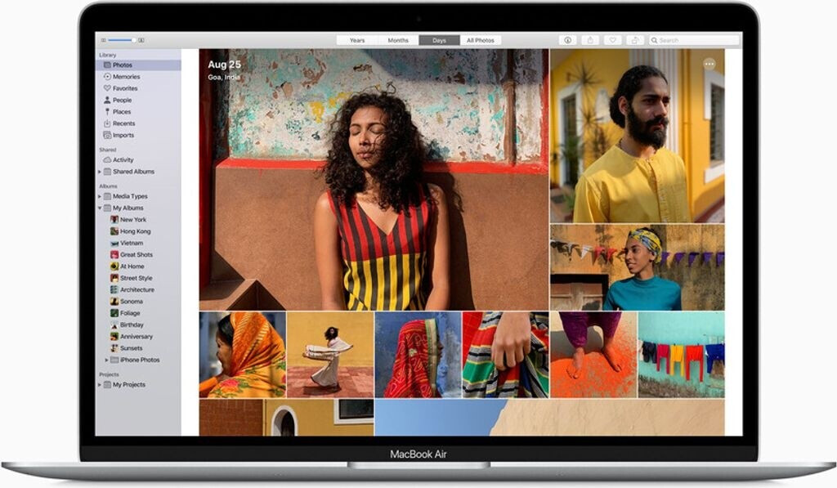Viewport: 837px width, 488px height.
Task: Expand the iPhone Photos folder
Action: (106, 360)
